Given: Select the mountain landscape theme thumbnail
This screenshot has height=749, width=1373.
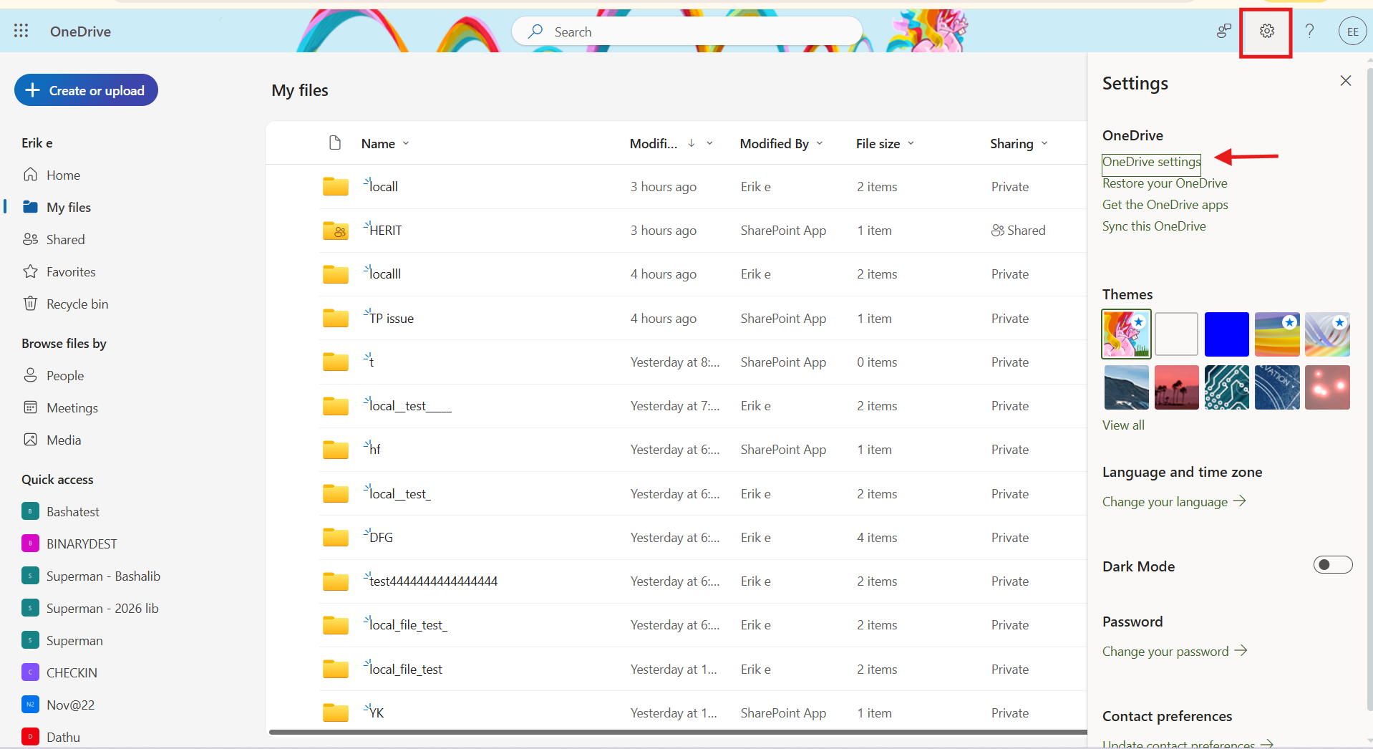Looking at the screenshot, I should (1126, 387).
